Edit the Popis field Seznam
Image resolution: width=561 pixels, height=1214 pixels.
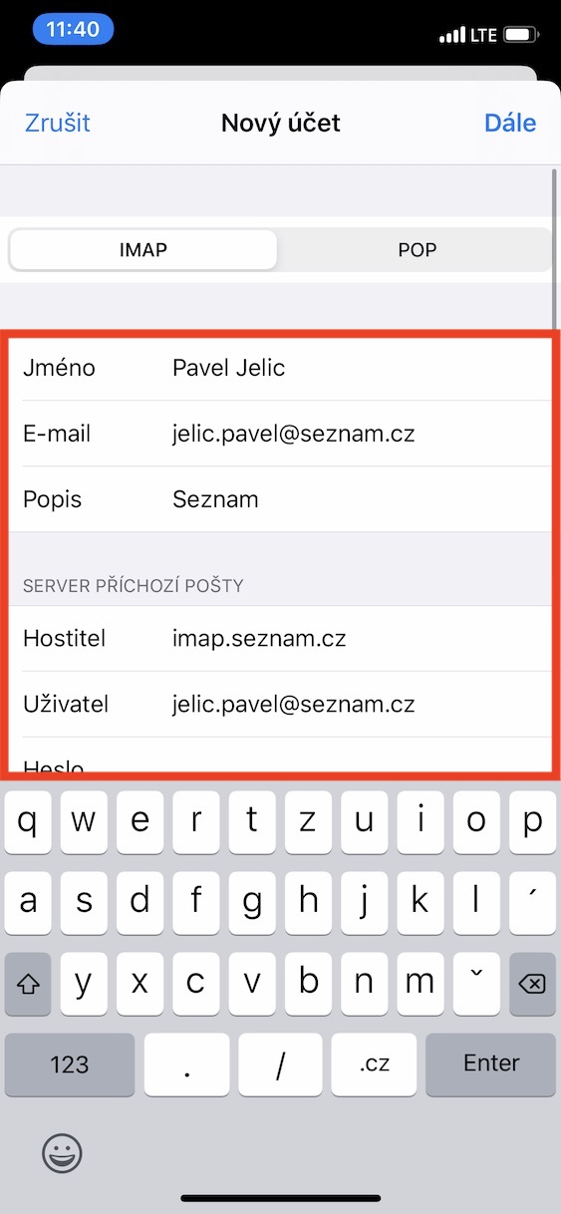click(x=280, y=499)
